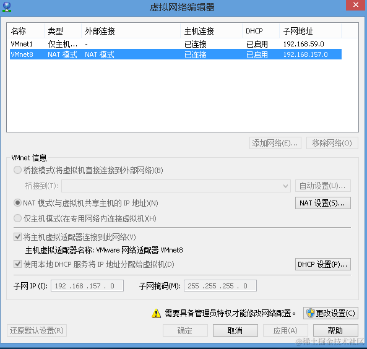
Task: Toggle 使用本地 DHCP 服务 checkbox
Action: [x=17, y=264]
